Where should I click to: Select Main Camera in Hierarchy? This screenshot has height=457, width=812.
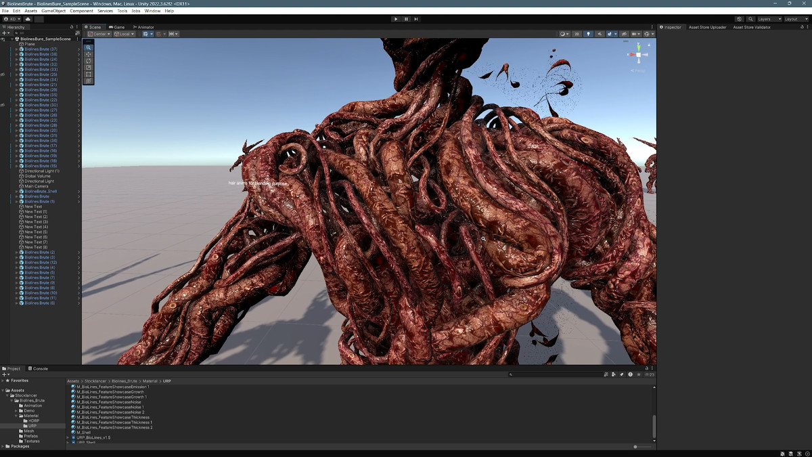[x=37, y=186]
